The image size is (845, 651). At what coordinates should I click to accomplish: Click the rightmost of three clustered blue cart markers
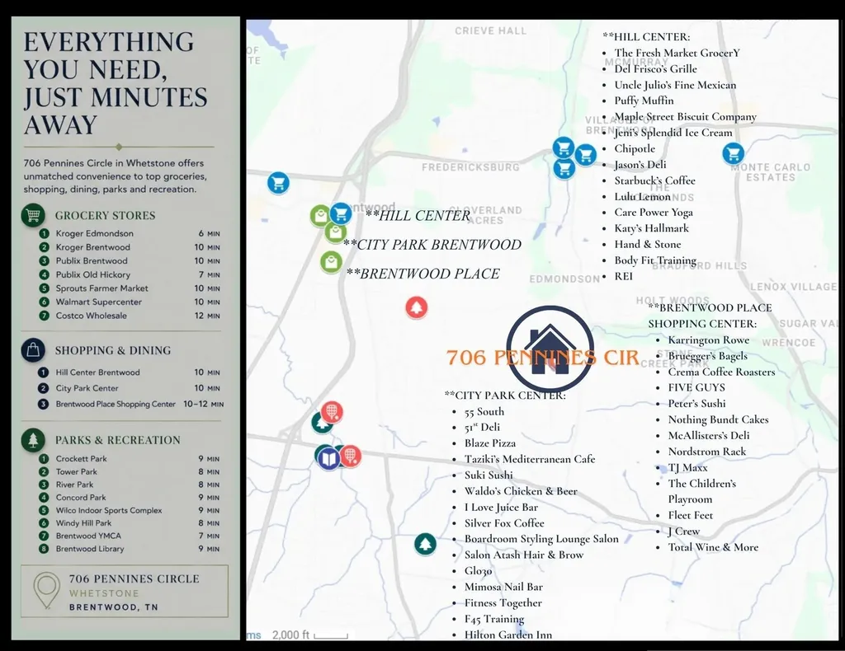pyautogui.click(x=585, y=155)
